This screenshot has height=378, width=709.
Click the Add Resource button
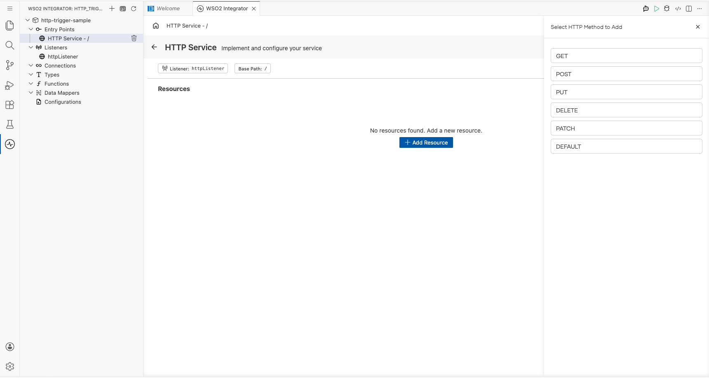426,142
